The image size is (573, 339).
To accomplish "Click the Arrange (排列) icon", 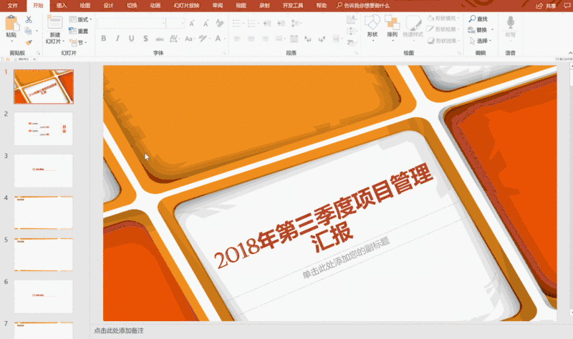I will pos(392,24).
